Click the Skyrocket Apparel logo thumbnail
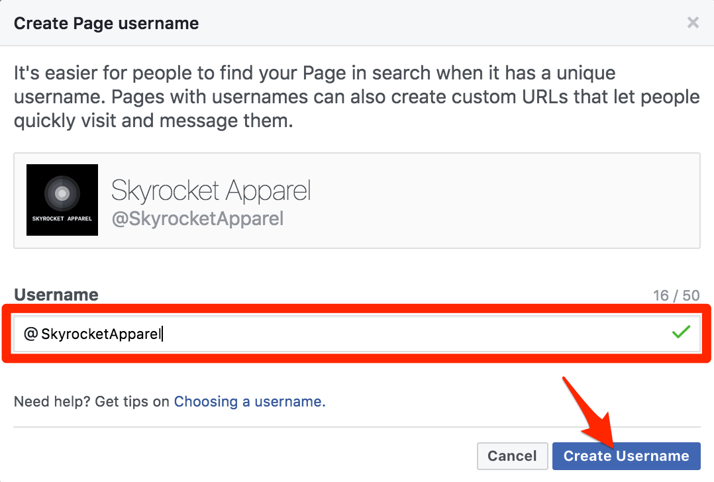This screenshot has width=714, height=482. [62, 200]
